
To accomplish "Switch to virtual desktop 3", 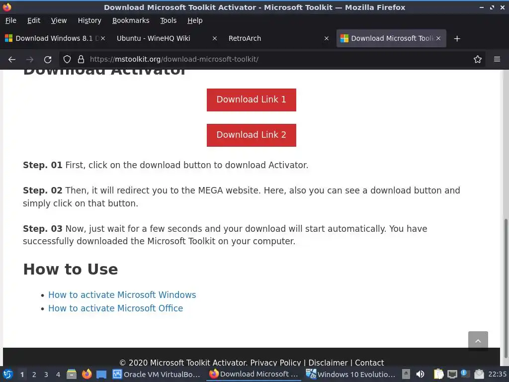I will pyautogui.click(x=46, y=375).
